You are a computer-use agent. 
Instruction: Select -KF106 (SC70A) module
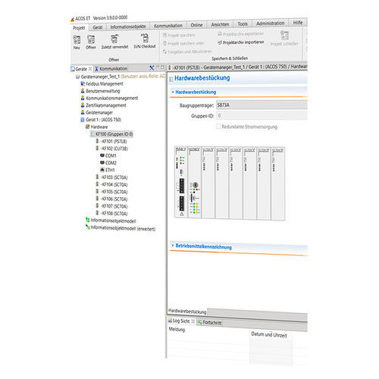(x=111, y=199)
